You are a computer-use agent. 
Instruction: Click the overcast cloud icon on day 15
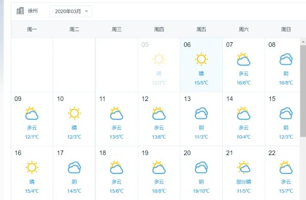click(x=286, y=113)
